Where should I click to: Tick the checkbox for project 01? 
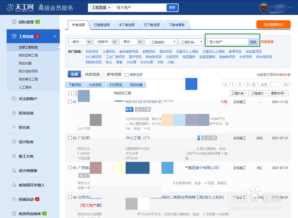tap(70, 102)
